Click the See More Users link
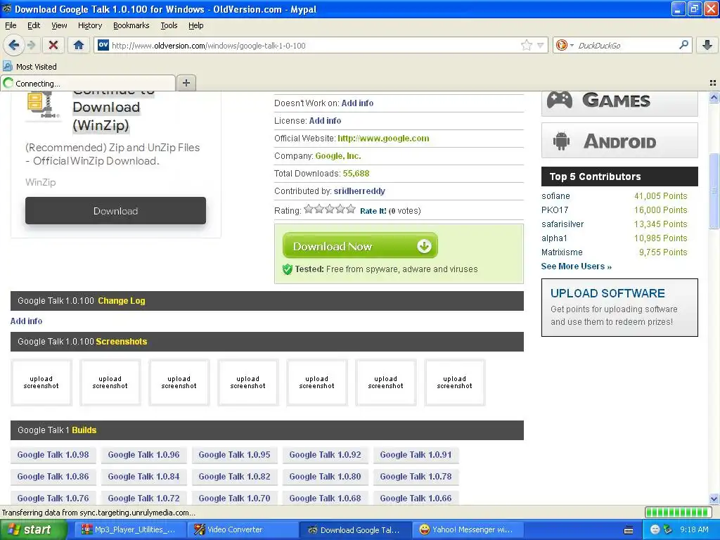The width and height of the screenshot is (720, 540). (577, 266)
